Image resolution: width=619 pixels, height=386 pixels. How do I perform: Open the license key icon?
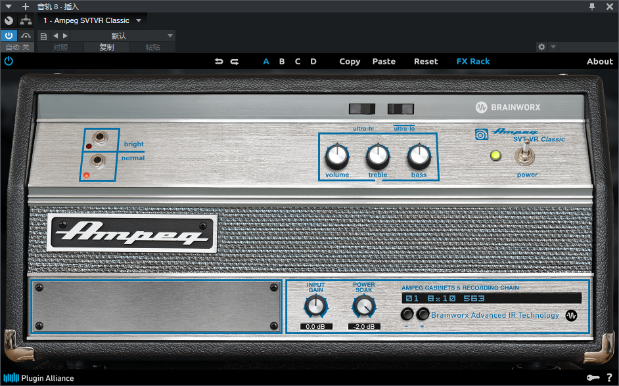pos(593,377)
